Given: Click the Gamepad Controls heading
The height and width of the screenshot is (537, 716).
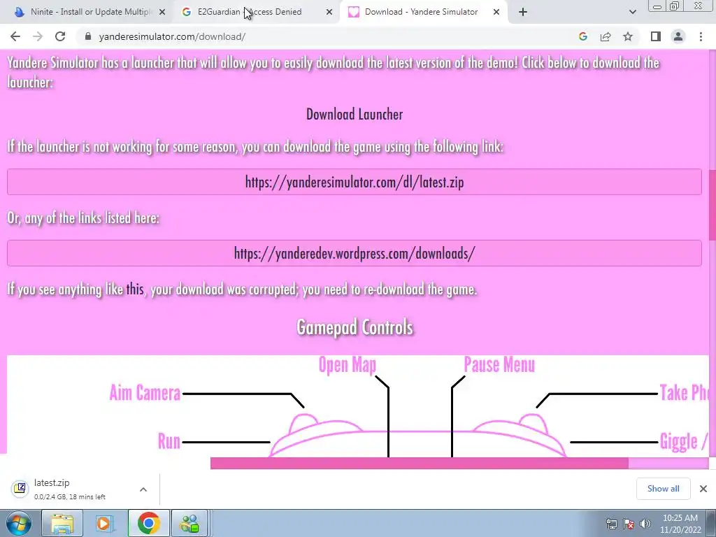Looking at the screenshot, I should point(355,327).
